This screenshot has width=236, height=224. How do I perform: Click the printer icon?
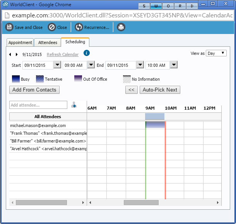click(121, 27)
